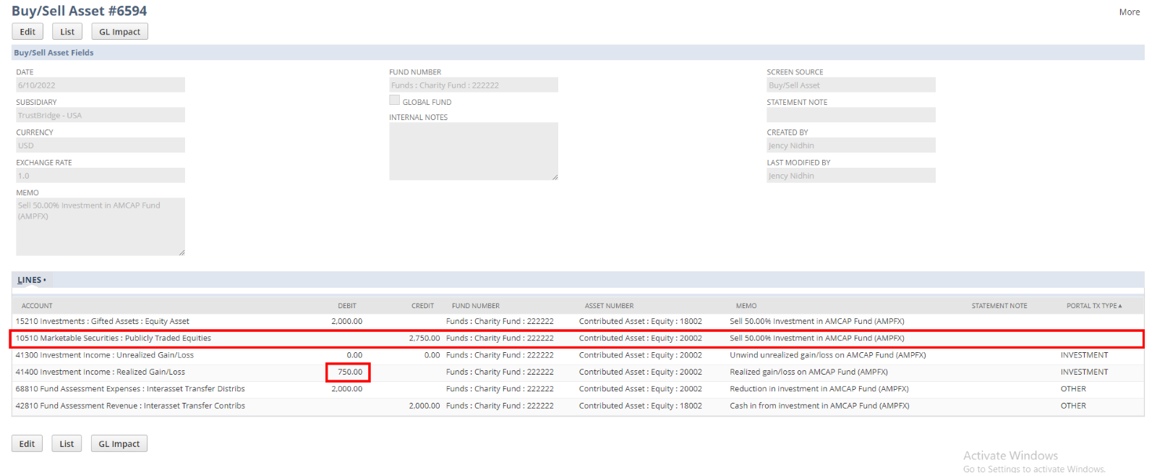Grab the Internal Notes resize handle
The width and height of the screenshot is (1157, 473).
[555, 176]
